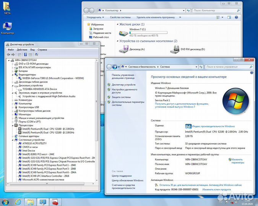Select NVIDIA GeForce 7300 LE device
258x206 pixels.
click(x=53, y=78)
